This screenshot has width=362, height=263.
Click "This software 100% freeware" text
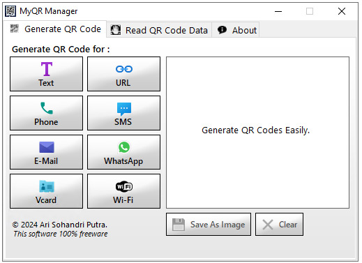point(61,234)
